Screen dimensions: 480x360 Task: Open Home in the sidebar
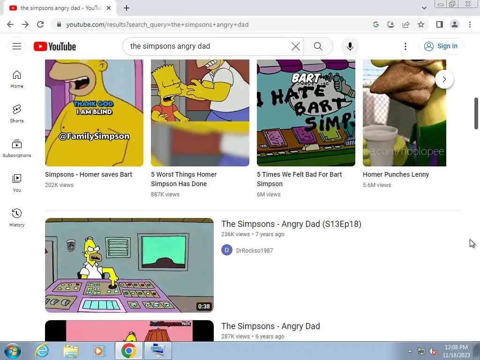pyautogui.click(x=17, y=79)
